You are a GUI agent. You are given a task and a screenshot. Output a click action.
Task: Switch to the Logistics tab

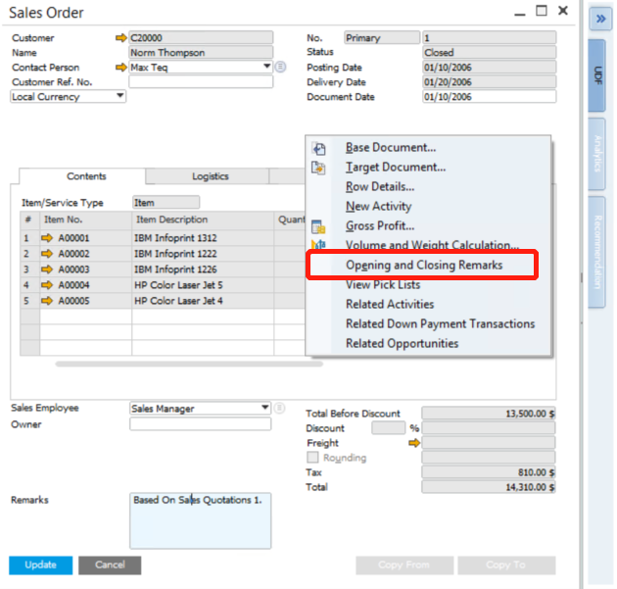pos(210,176)
